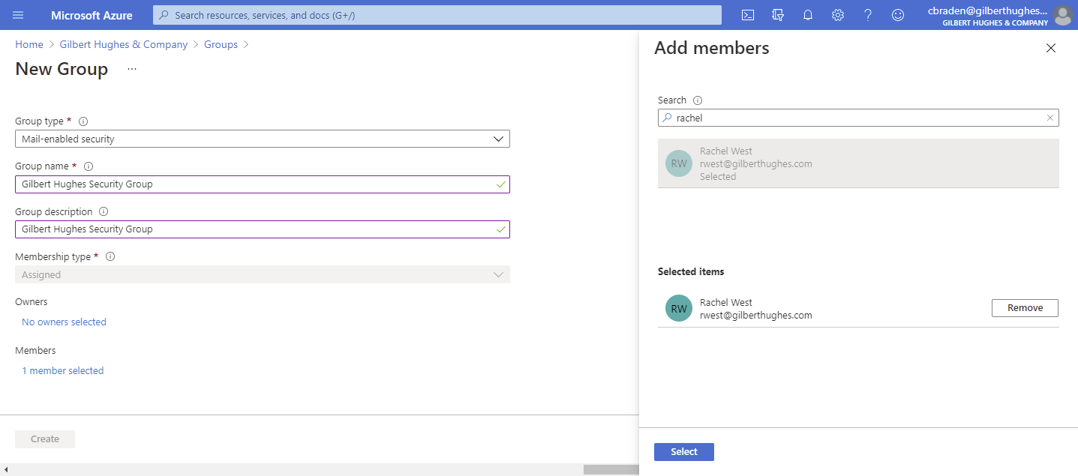Close the Add members panel
1078x476 pixels.
1051,48
